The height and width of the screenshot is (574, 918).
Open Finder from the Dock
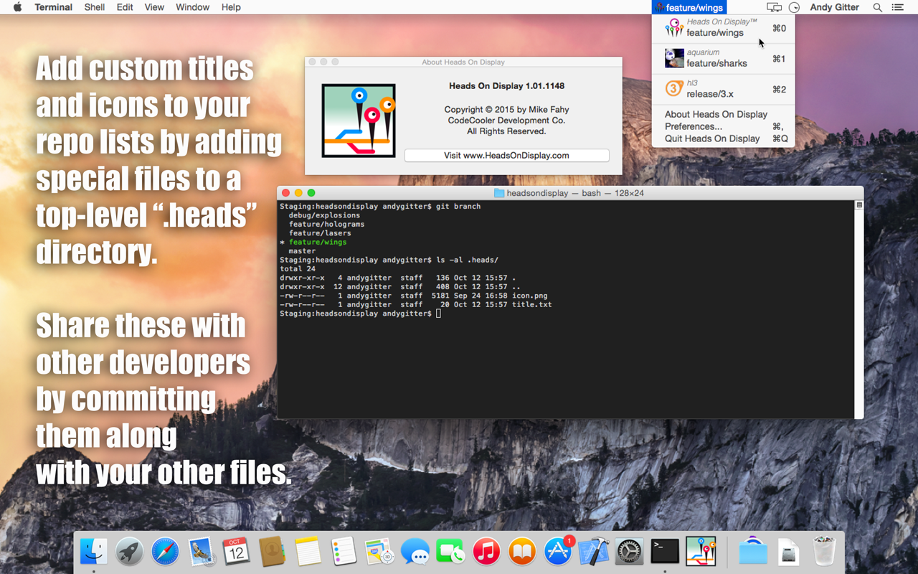coord(94,552)
